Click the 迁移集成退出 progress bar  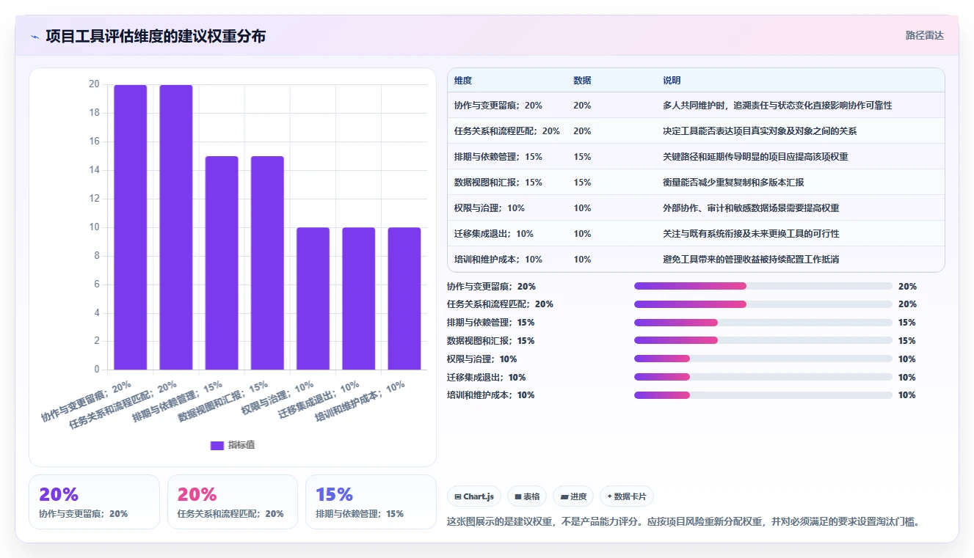[x=763, y=377]
